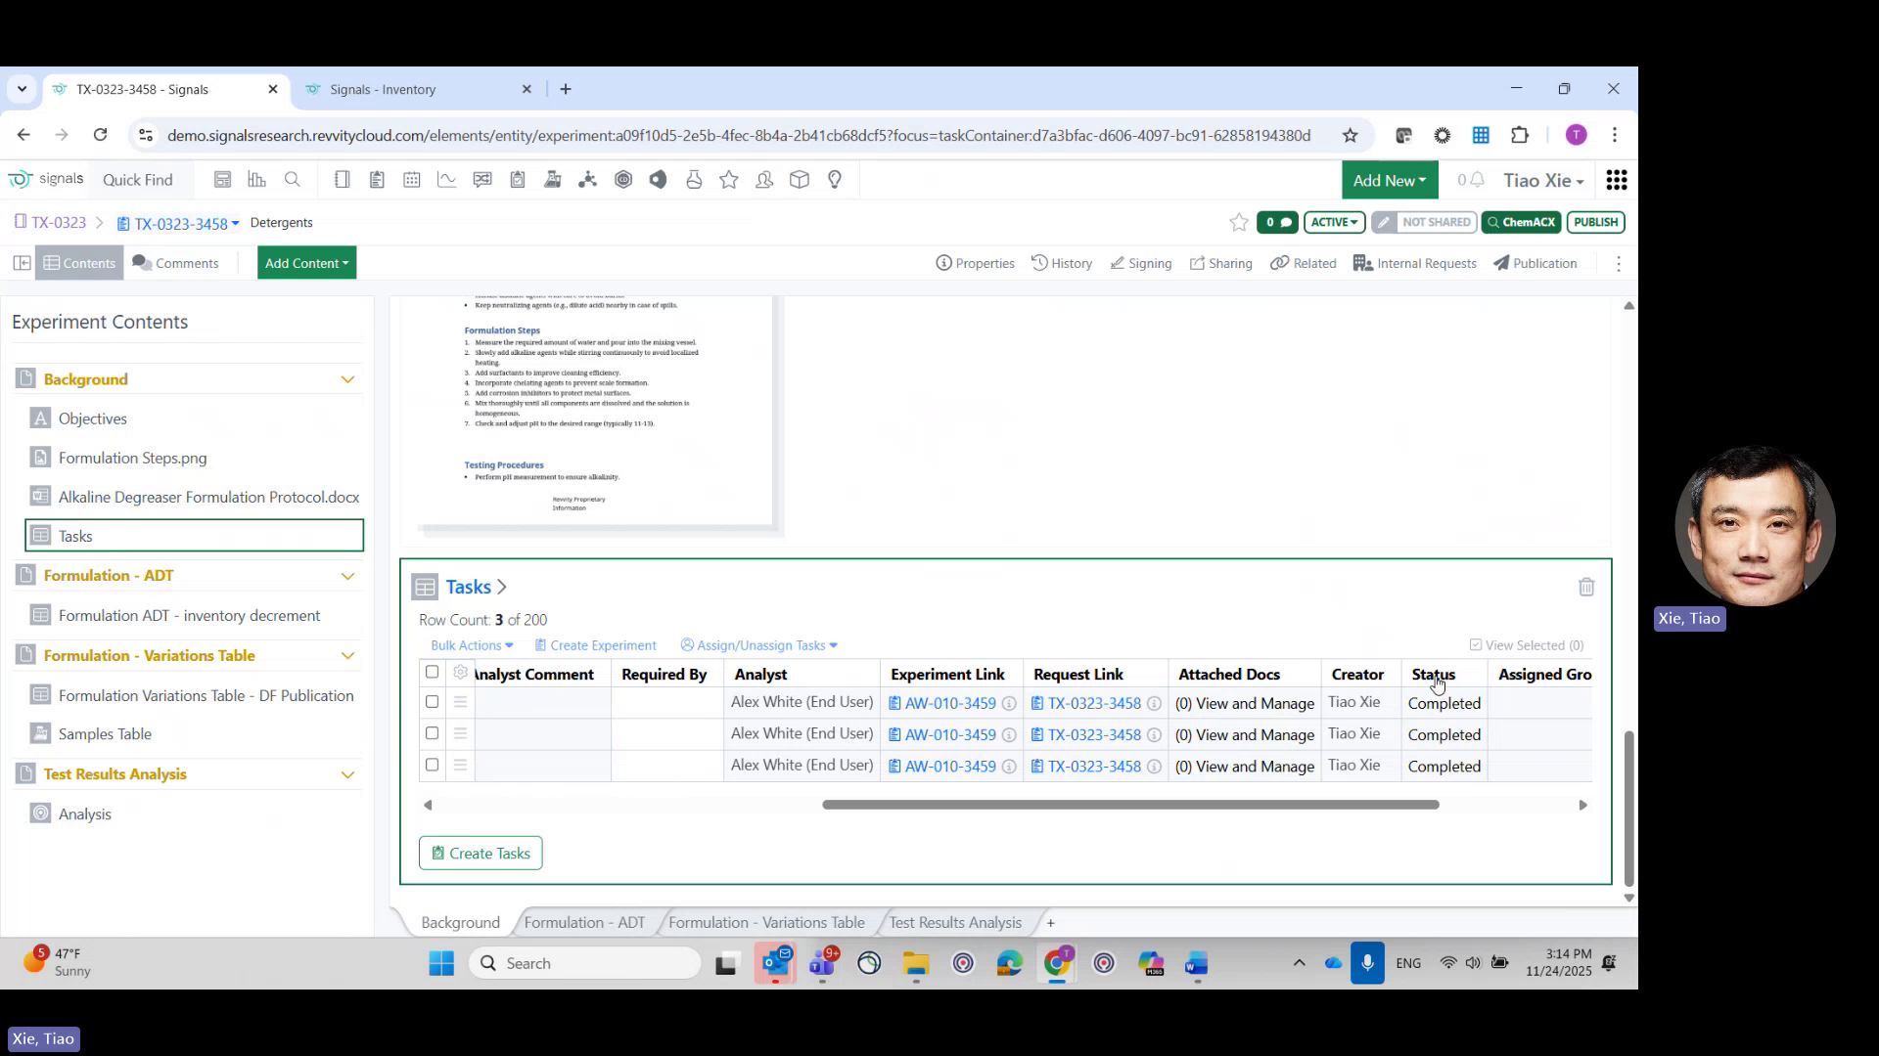
Task: Open the Sharing options
Action: [x=1220, y=263]
